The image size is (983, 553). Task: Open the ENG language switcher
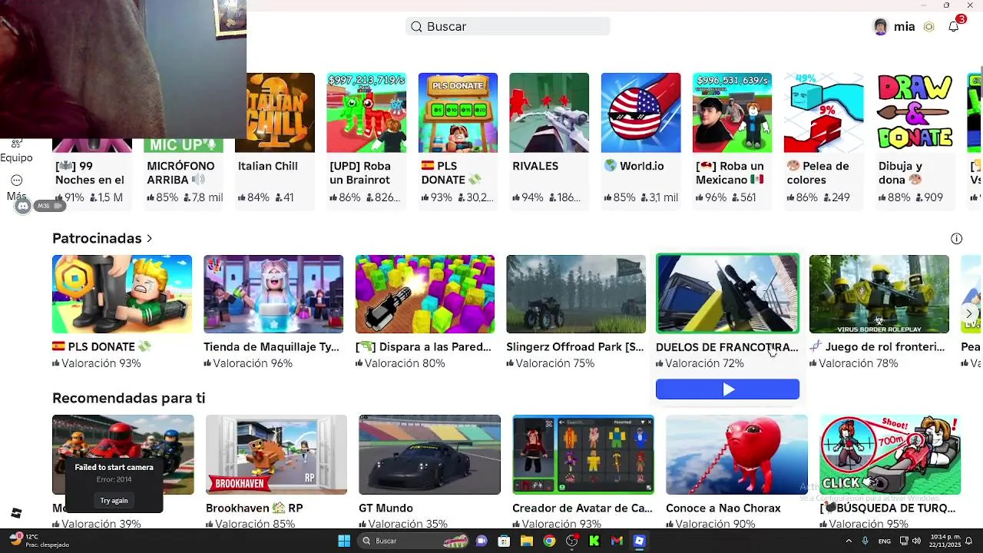pyautogui.click(x=885, y=541)
